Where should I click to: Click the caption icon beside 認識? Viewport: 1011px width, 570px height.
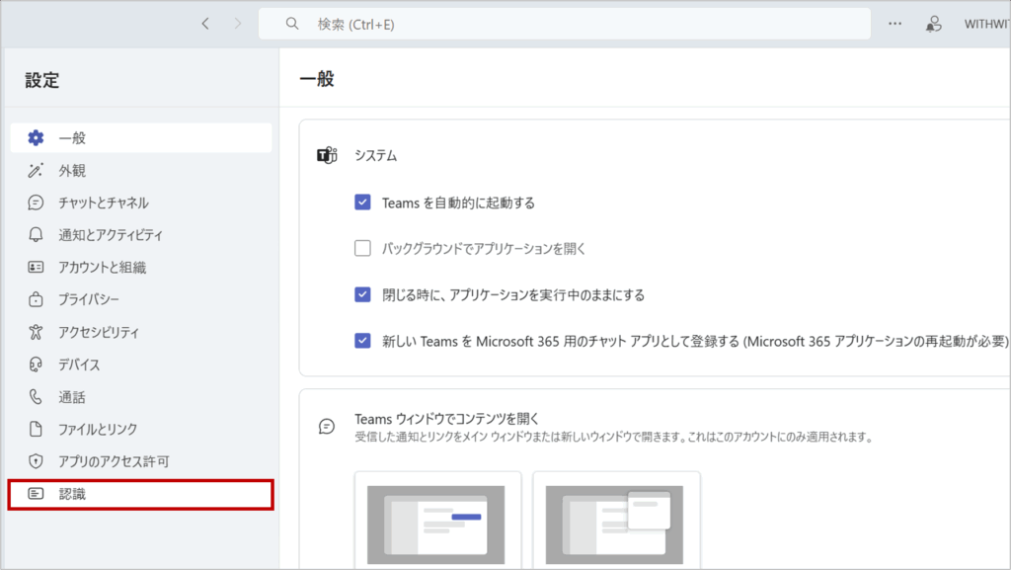[36, 493]
